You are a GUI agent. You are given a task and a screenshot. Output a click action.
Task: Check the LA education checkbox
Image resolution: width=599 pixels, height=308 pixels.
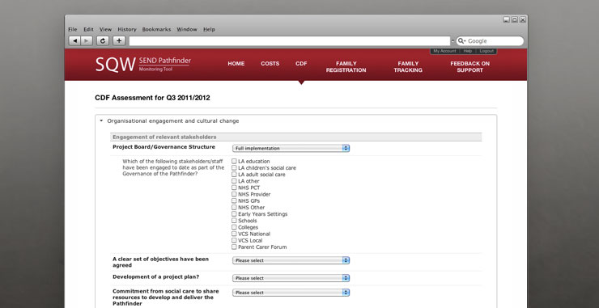coord(234,161)
